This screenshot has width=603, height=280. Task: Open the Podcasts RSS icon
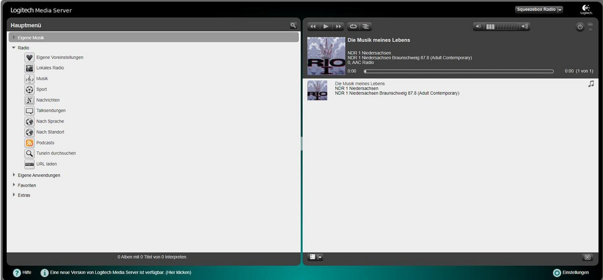coord(29,143)
